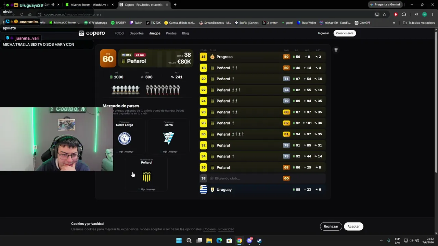Click the Crear cuenta button
The height and width of the screenshot is (246, 438).
[x=345, y=33]
